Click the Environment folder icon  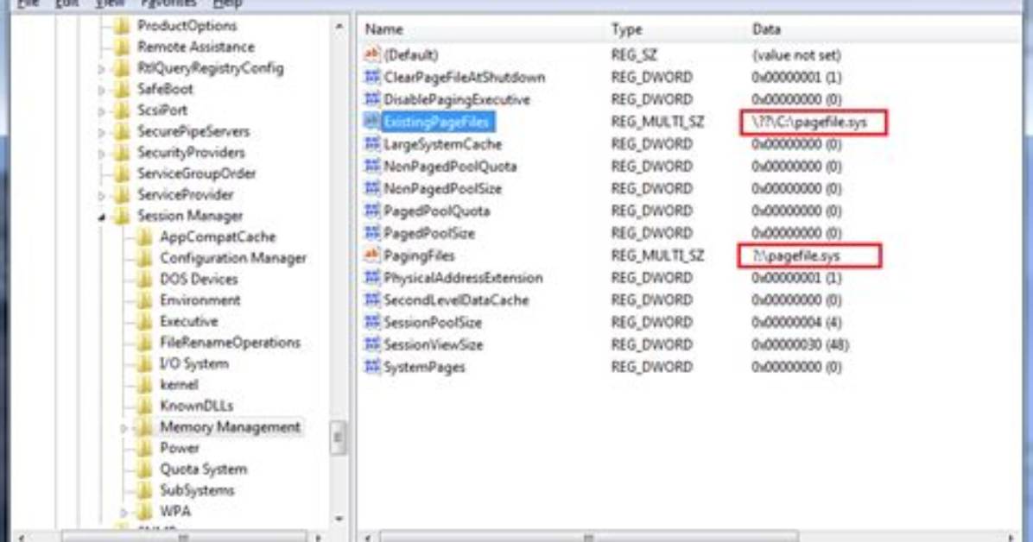[x=144, y=299]
